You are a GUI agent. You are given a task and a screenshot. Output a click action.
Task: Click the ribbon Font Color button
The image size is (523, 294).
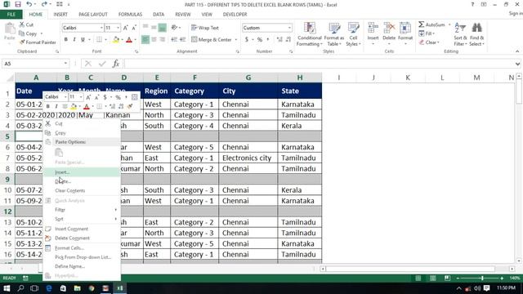129,40
